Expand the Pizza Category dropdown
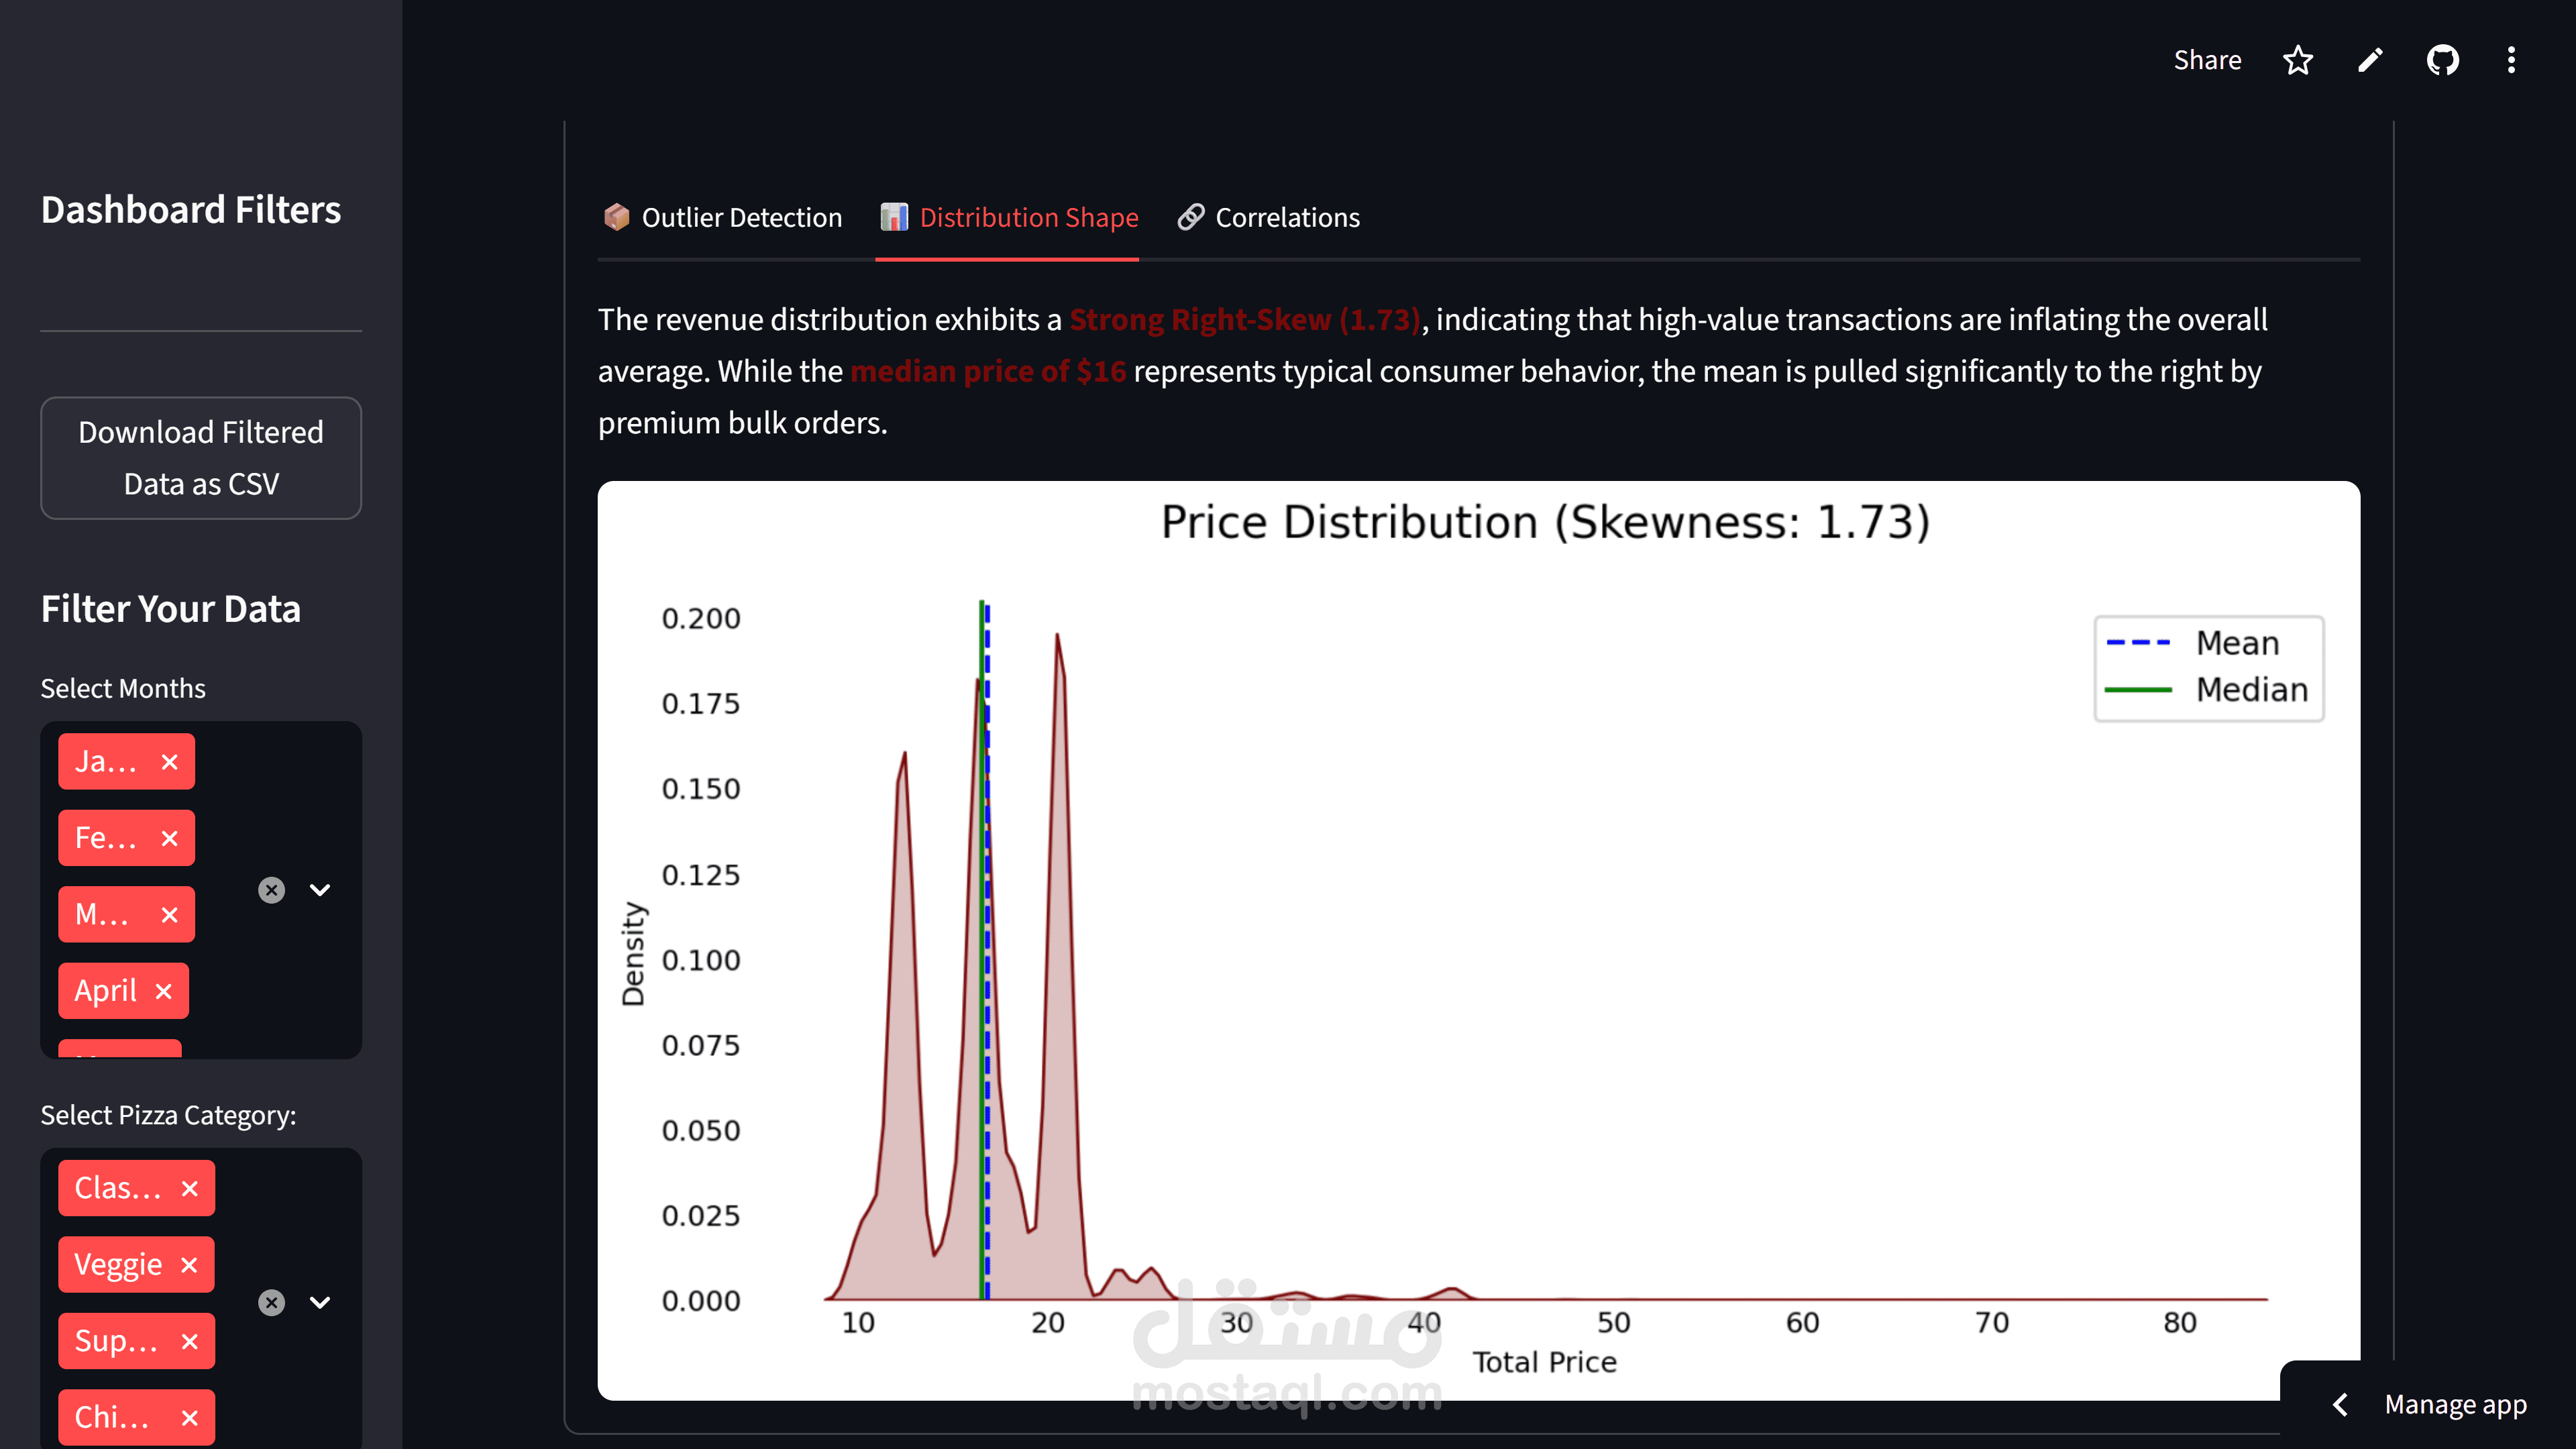 pyautogui.click(x=320, y=1302)
